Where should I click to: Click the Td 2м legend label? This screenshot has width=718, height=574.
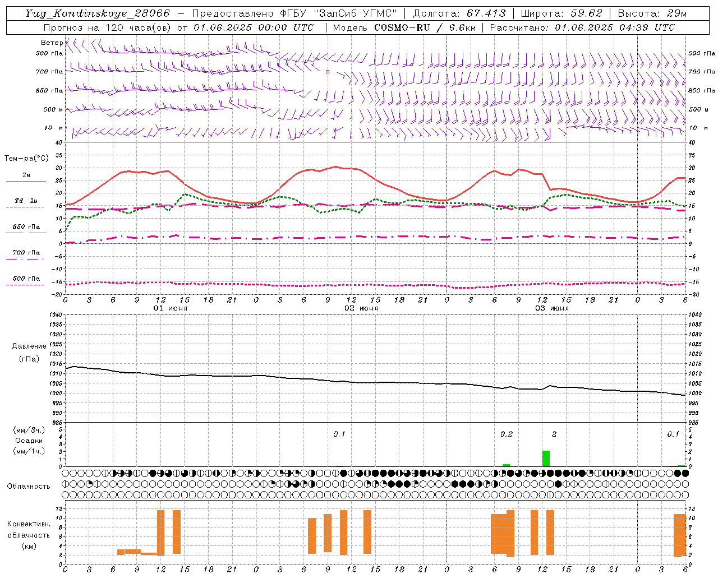tap(26, 201)
